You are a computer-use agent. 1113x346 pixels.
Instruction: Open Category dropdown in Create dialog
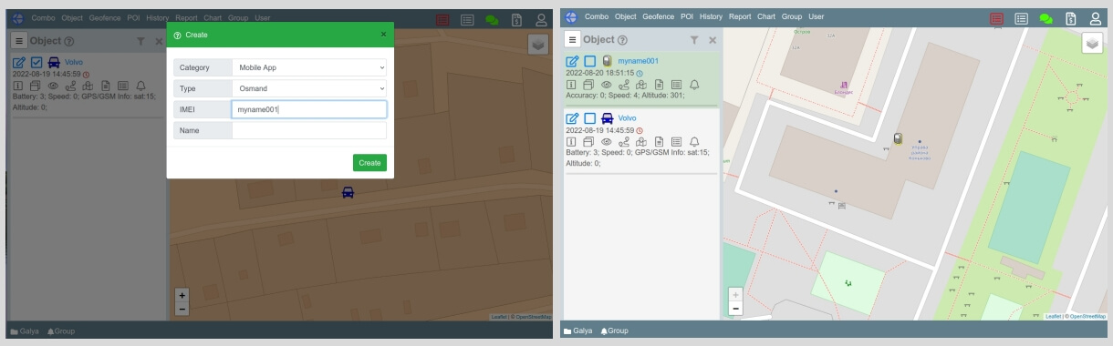309,67
